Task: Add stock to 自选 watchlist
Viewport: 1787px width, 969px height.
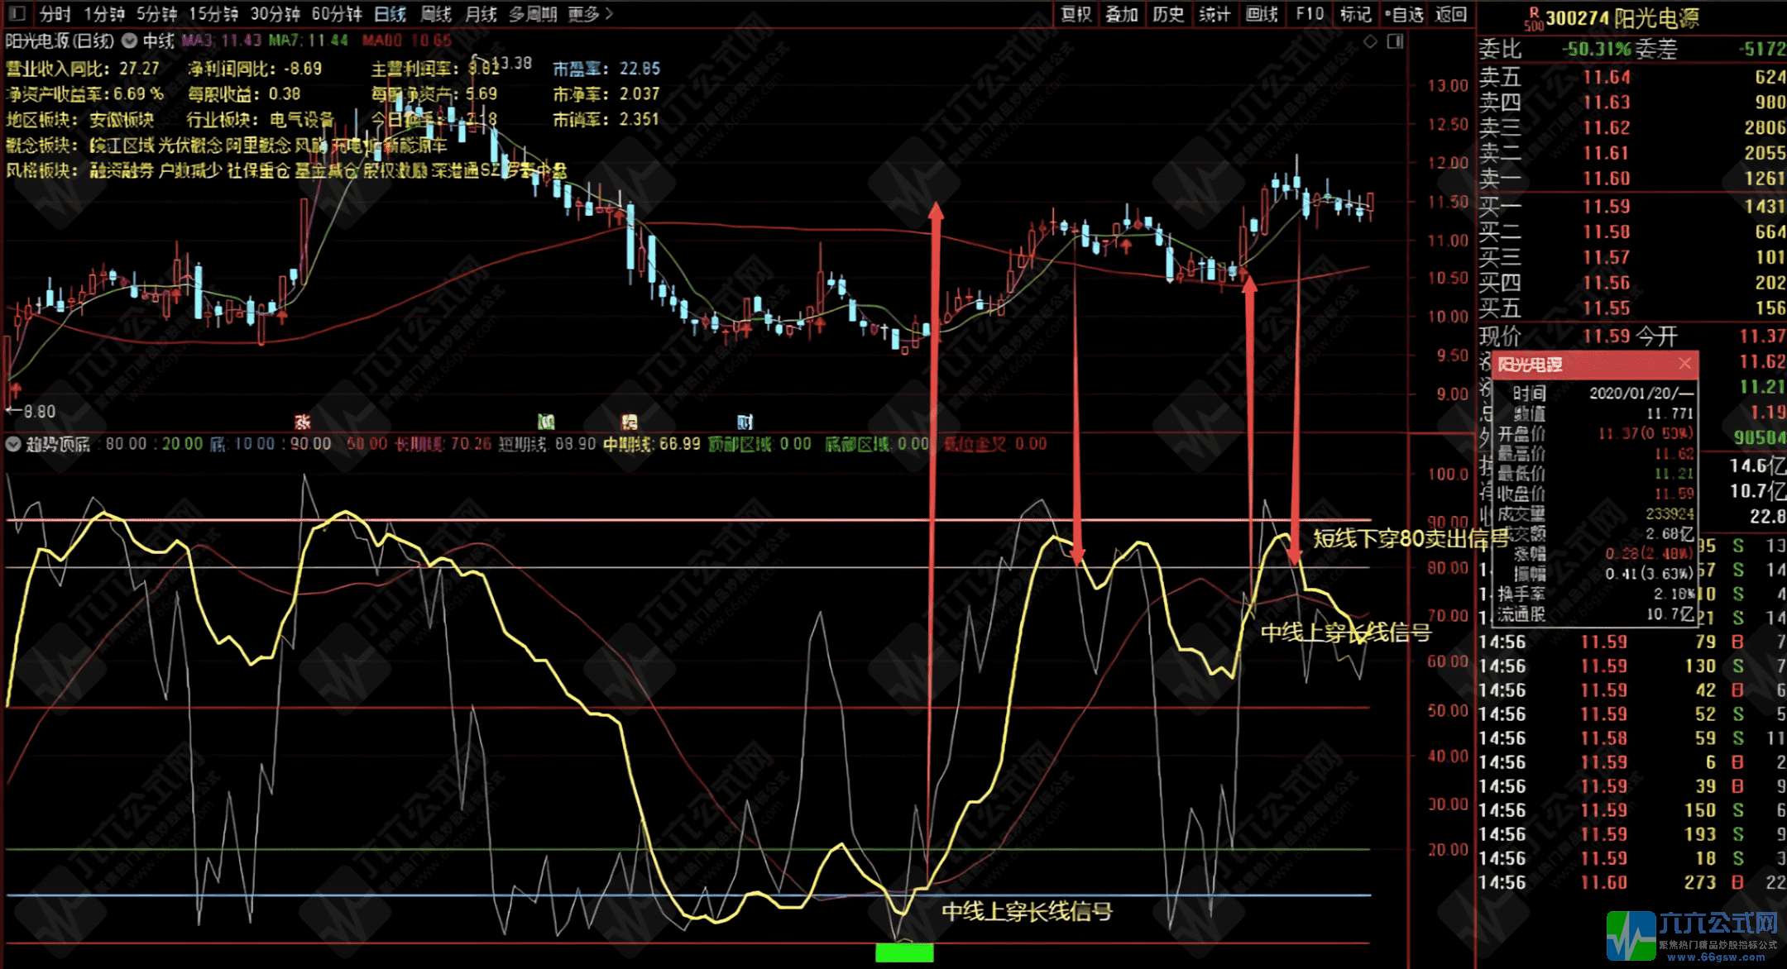Action: coord(1405,14)
